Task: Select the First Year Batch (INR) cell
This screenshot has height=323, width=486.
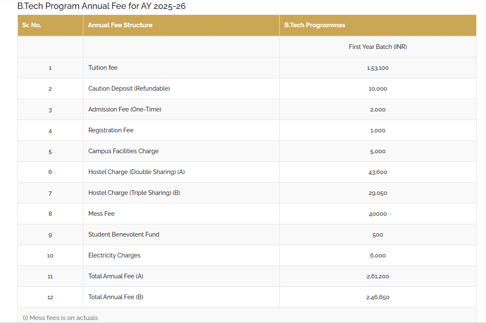Action: click(378, 47)
